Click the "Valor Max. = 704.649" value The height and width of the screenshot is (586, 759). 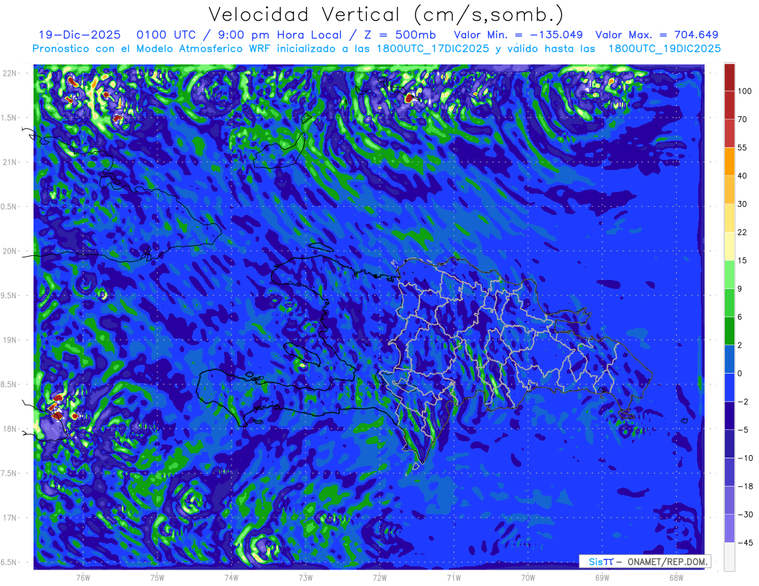tap(657, 35)
